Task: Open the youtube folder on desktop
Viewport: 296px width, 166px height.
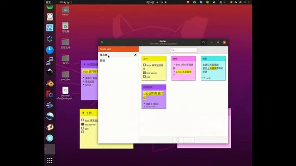Action: [x=65, y=76]
